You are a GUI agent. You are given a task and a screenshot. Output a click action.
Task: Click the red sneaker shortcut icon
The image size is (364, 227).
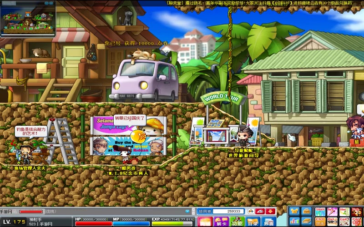pyautogui.click(x=260, y=211)
